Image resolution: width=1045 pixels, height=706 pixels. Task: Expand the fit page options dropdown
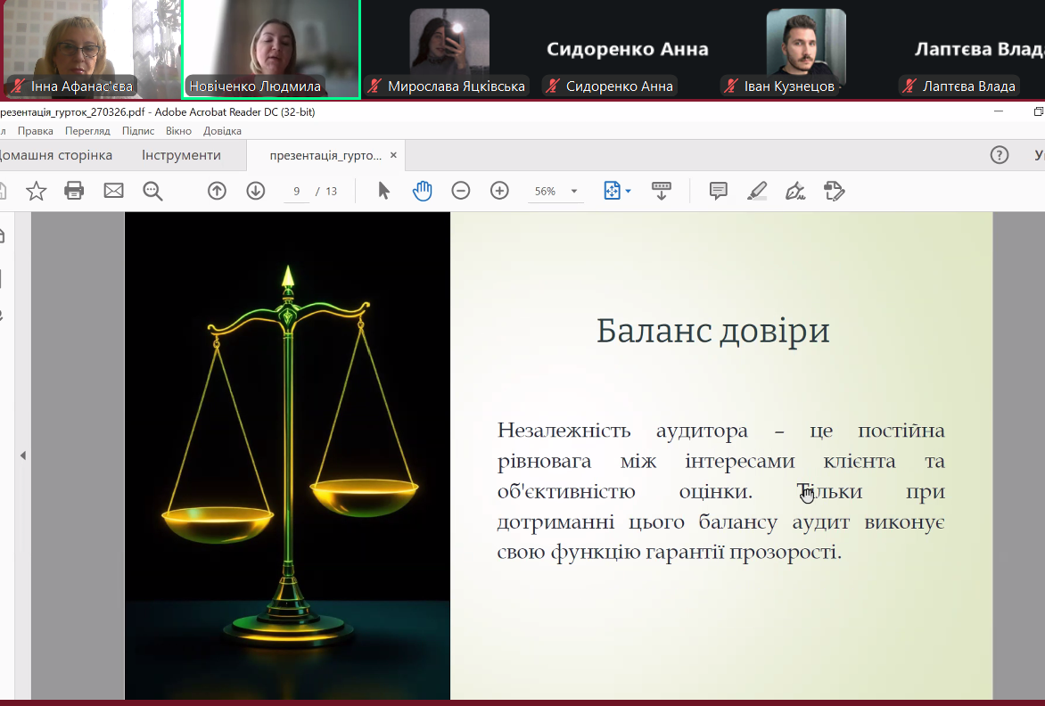click(x=629, y=192)
